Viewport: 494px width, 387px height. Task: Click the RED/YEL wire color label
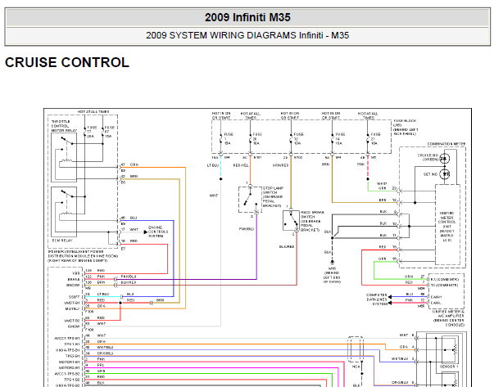click(x=241, y=165)
